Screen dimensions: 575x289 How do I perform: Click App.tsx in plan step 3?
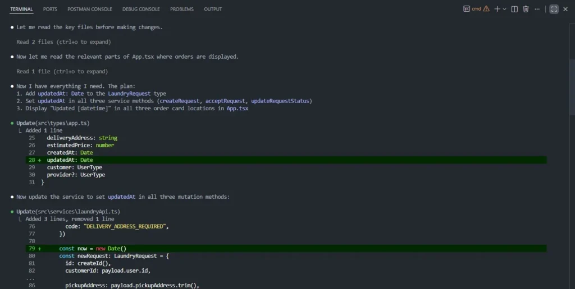[x=238, y=108]
